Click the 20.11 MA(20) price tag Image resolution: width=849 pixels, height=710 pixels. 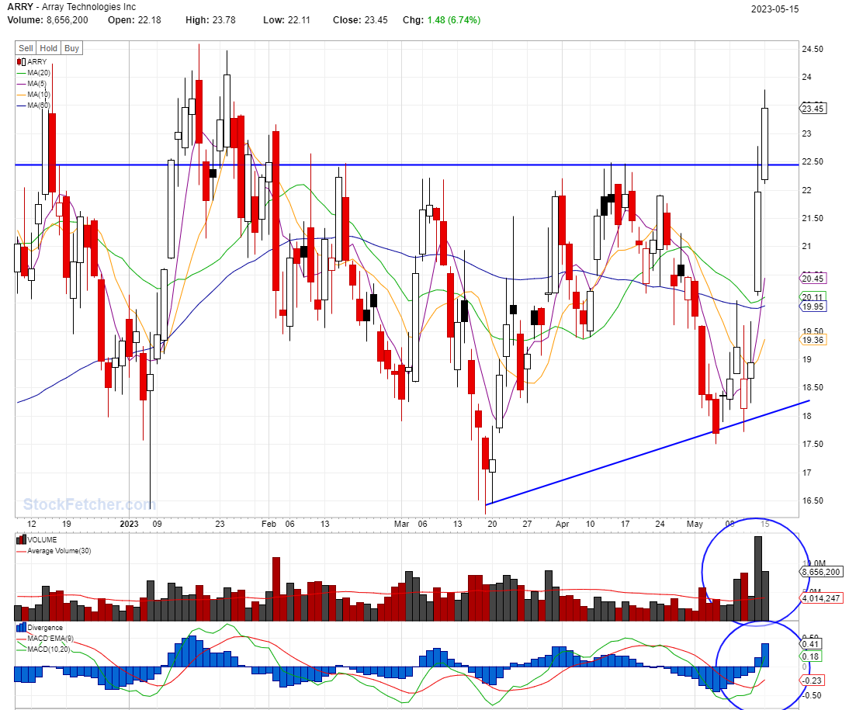click(813, 296)
